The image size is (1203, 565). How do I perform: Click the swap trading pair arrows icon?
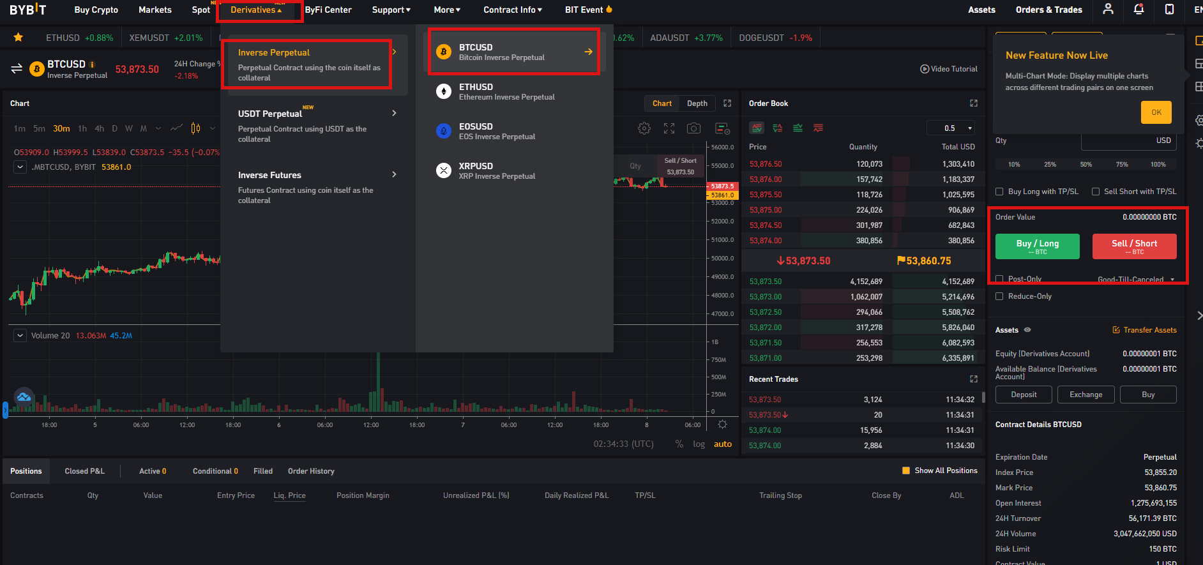coord(17,68)
